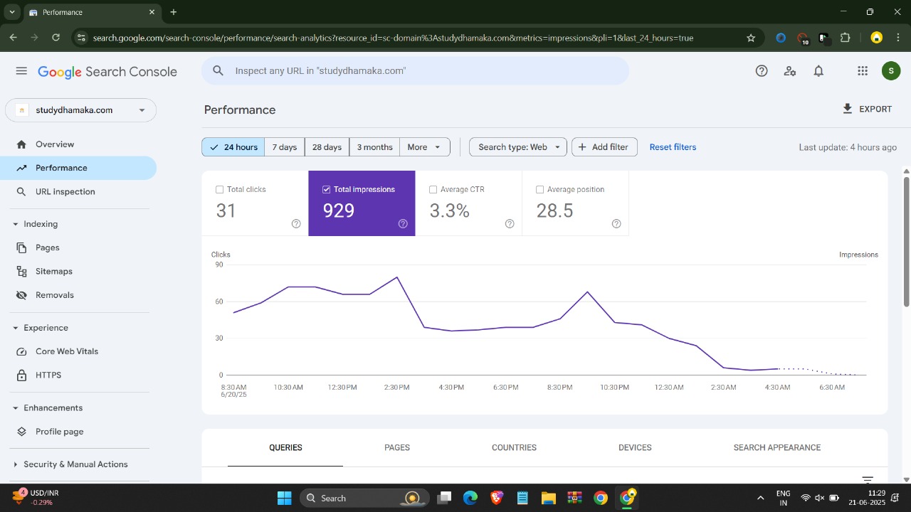
Task: Uncheck the Total impressions checkbox
Action: pos(326,190)
